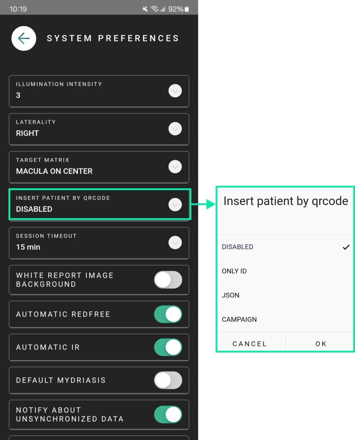Disable the Automatic IR switch
The height and width of the screenshot is (440, 355).
coord(168,347)
